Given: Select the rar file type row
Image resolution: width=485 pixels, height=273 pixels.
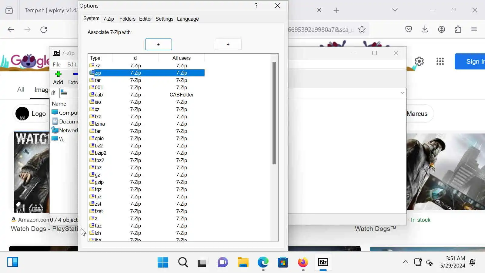Looking at the screenshot, I should point(147,80).
